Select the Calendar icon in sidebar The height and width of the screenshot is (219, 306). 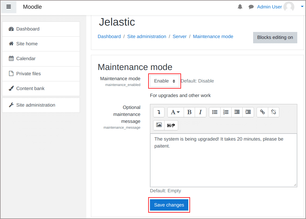[11, 58]
